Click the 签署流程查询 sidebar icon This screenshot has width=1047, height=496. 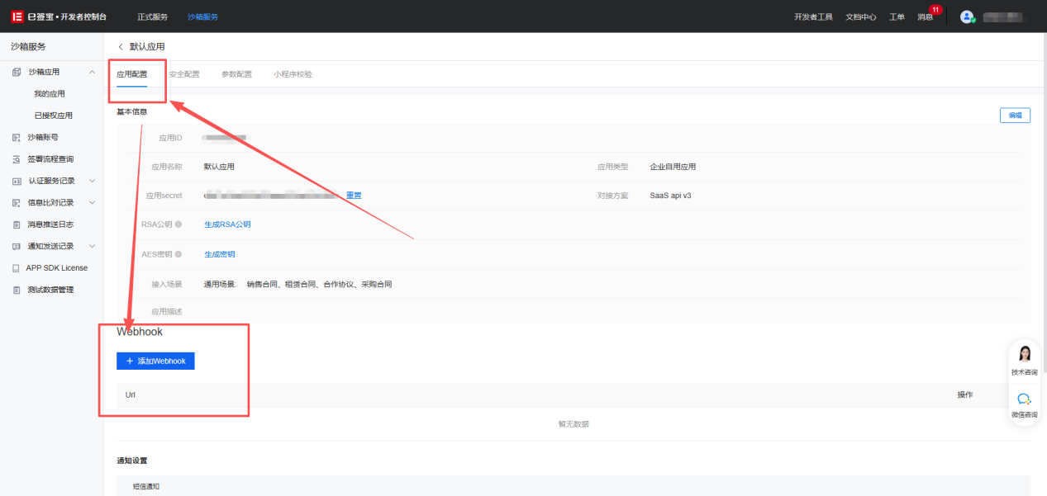point(17,159)
